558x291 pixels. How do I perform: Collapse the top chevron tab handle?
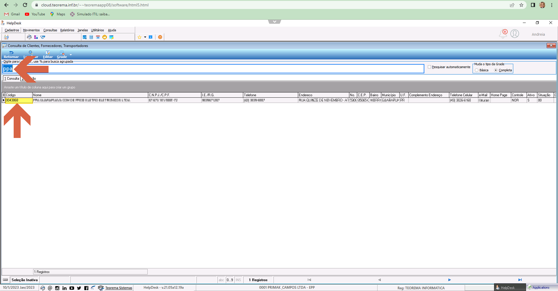pos(275,21)
